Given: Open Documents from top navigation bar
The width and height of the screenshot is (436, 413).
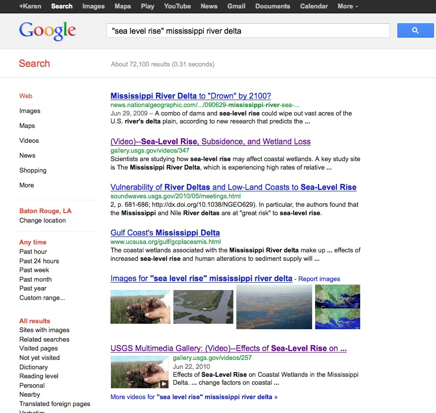Looking at the screenshot, I should point(272,6).
